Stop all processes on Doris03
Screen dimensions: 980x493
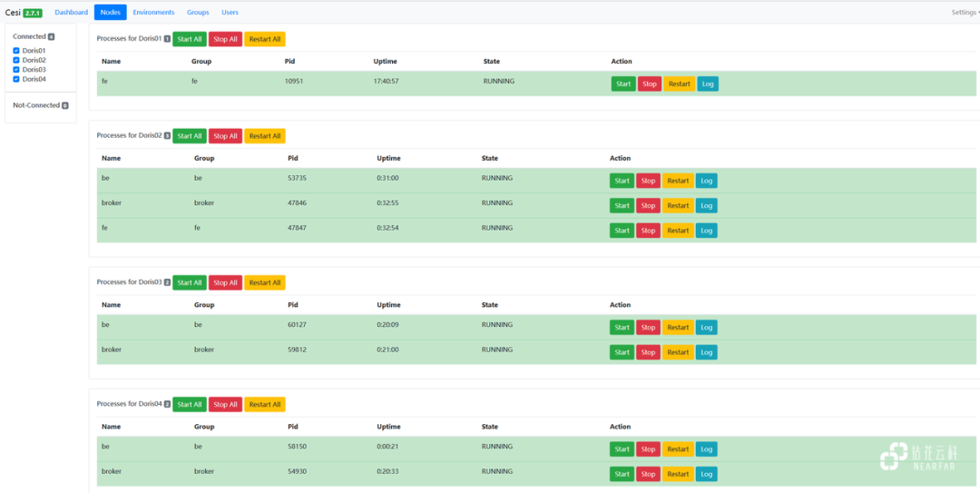coord(226,282)
